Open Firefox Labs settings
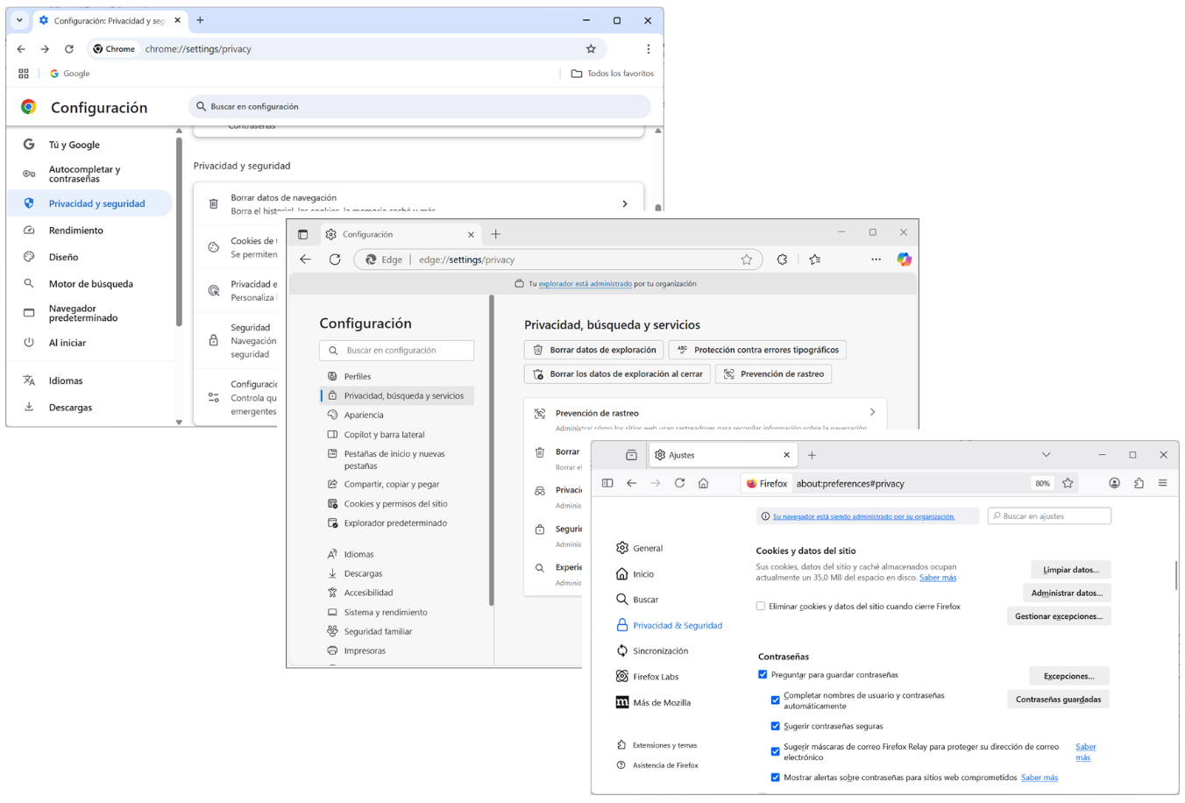Image resolution: width=1185 pixels, height=803 pixels. click(654, 676)
